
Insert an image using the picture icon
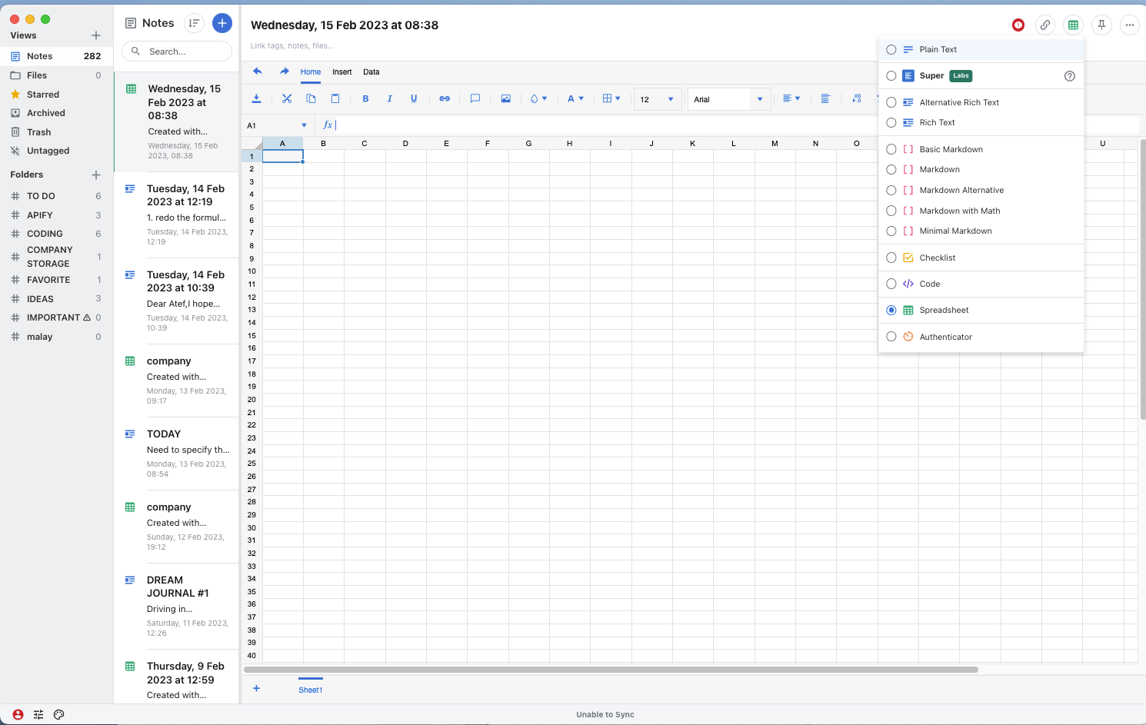[x=505, y=99]
